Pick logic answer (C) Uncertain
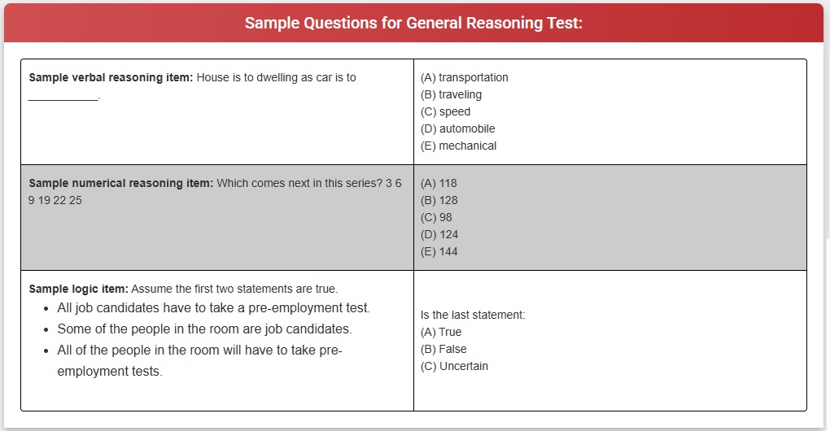 (454, 366)
